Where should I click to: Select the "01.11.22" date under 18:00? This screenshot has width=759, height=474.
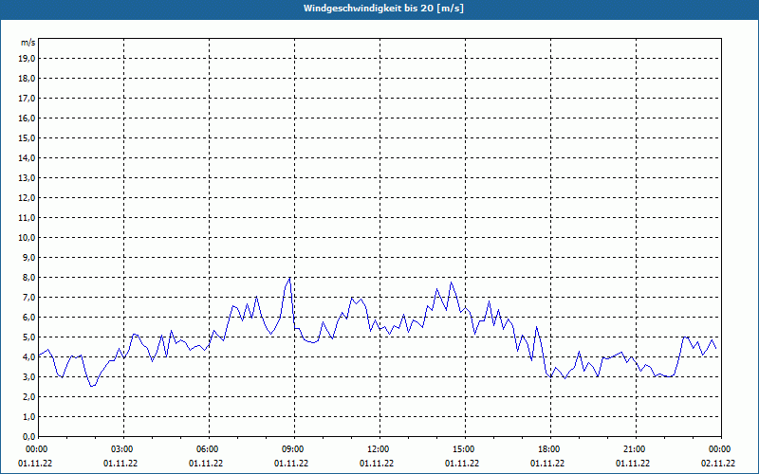tap(547, 464)
